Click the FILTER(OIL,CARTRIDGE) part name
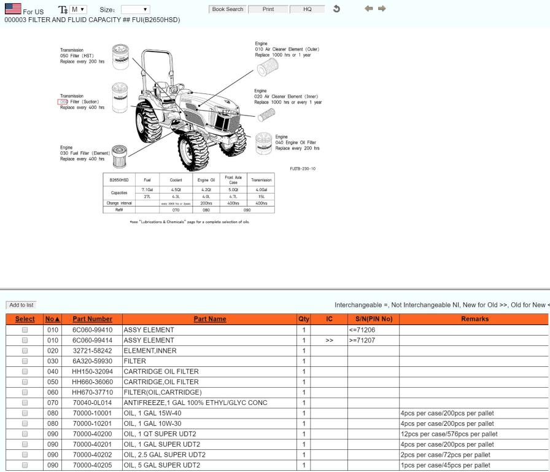 pos(163,392)
